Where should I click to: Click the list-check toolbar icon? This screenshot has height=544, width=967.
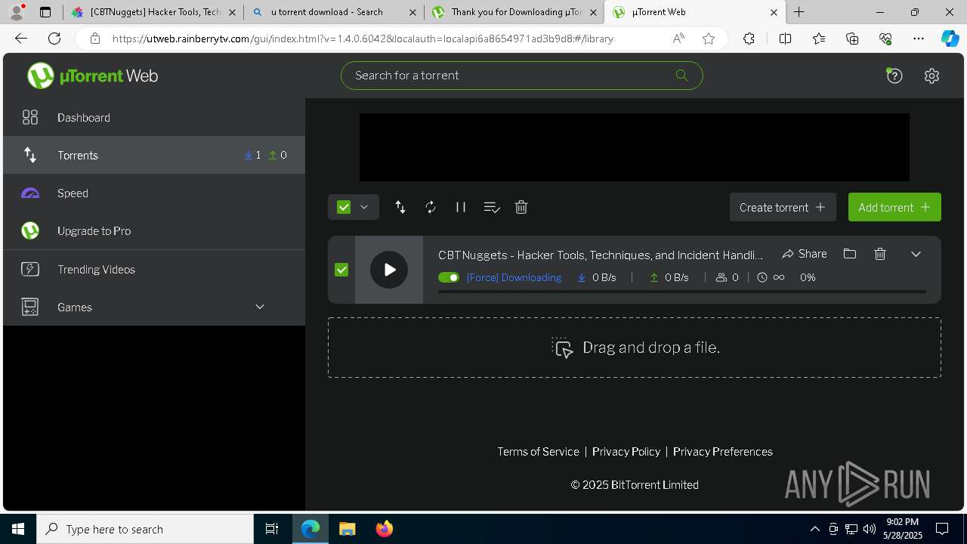[x=492, y=207]
